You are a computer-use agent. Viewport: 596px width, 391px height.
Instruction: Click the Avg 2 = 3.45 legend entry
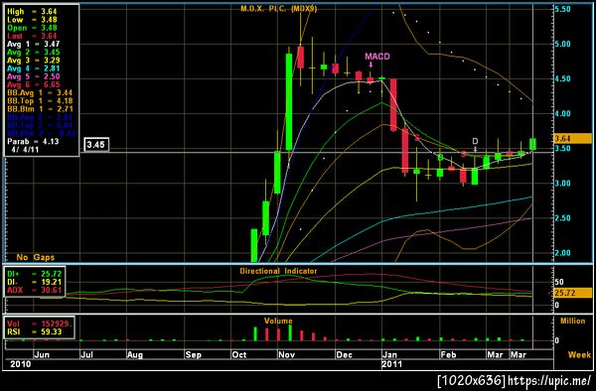[x=34, y=52]
